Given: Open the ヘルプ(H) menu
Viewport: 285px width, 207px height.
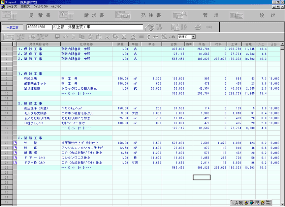Looking at the screenshot, I should (56, 7).
